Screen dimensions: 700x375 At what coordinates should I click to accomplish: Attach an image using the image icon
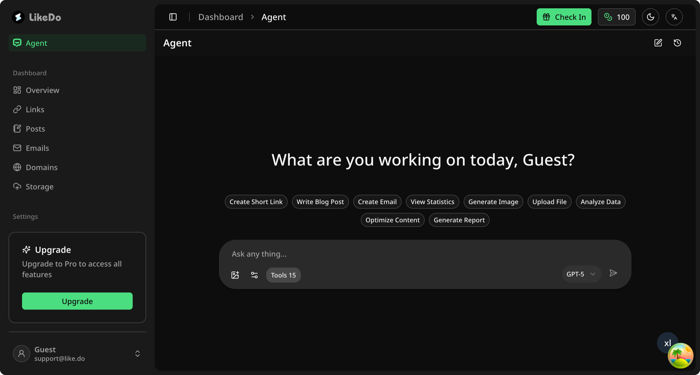click(x=235, y=275)
